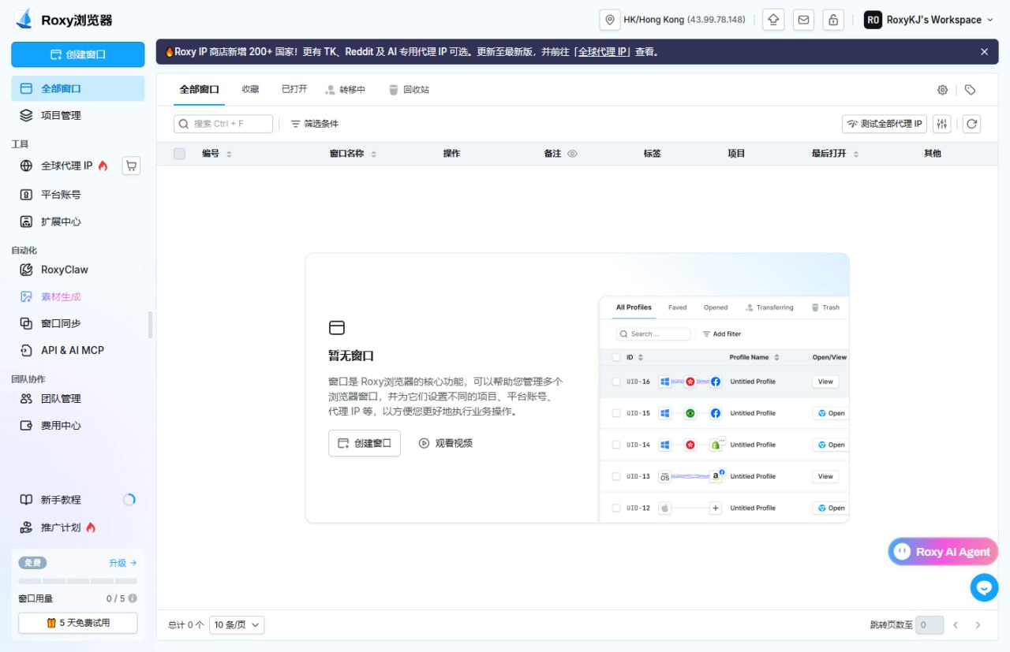
Task: Click the location pin icon beside HK/Hong Kong
Action: pyautogui.click(x=610, y=20)
